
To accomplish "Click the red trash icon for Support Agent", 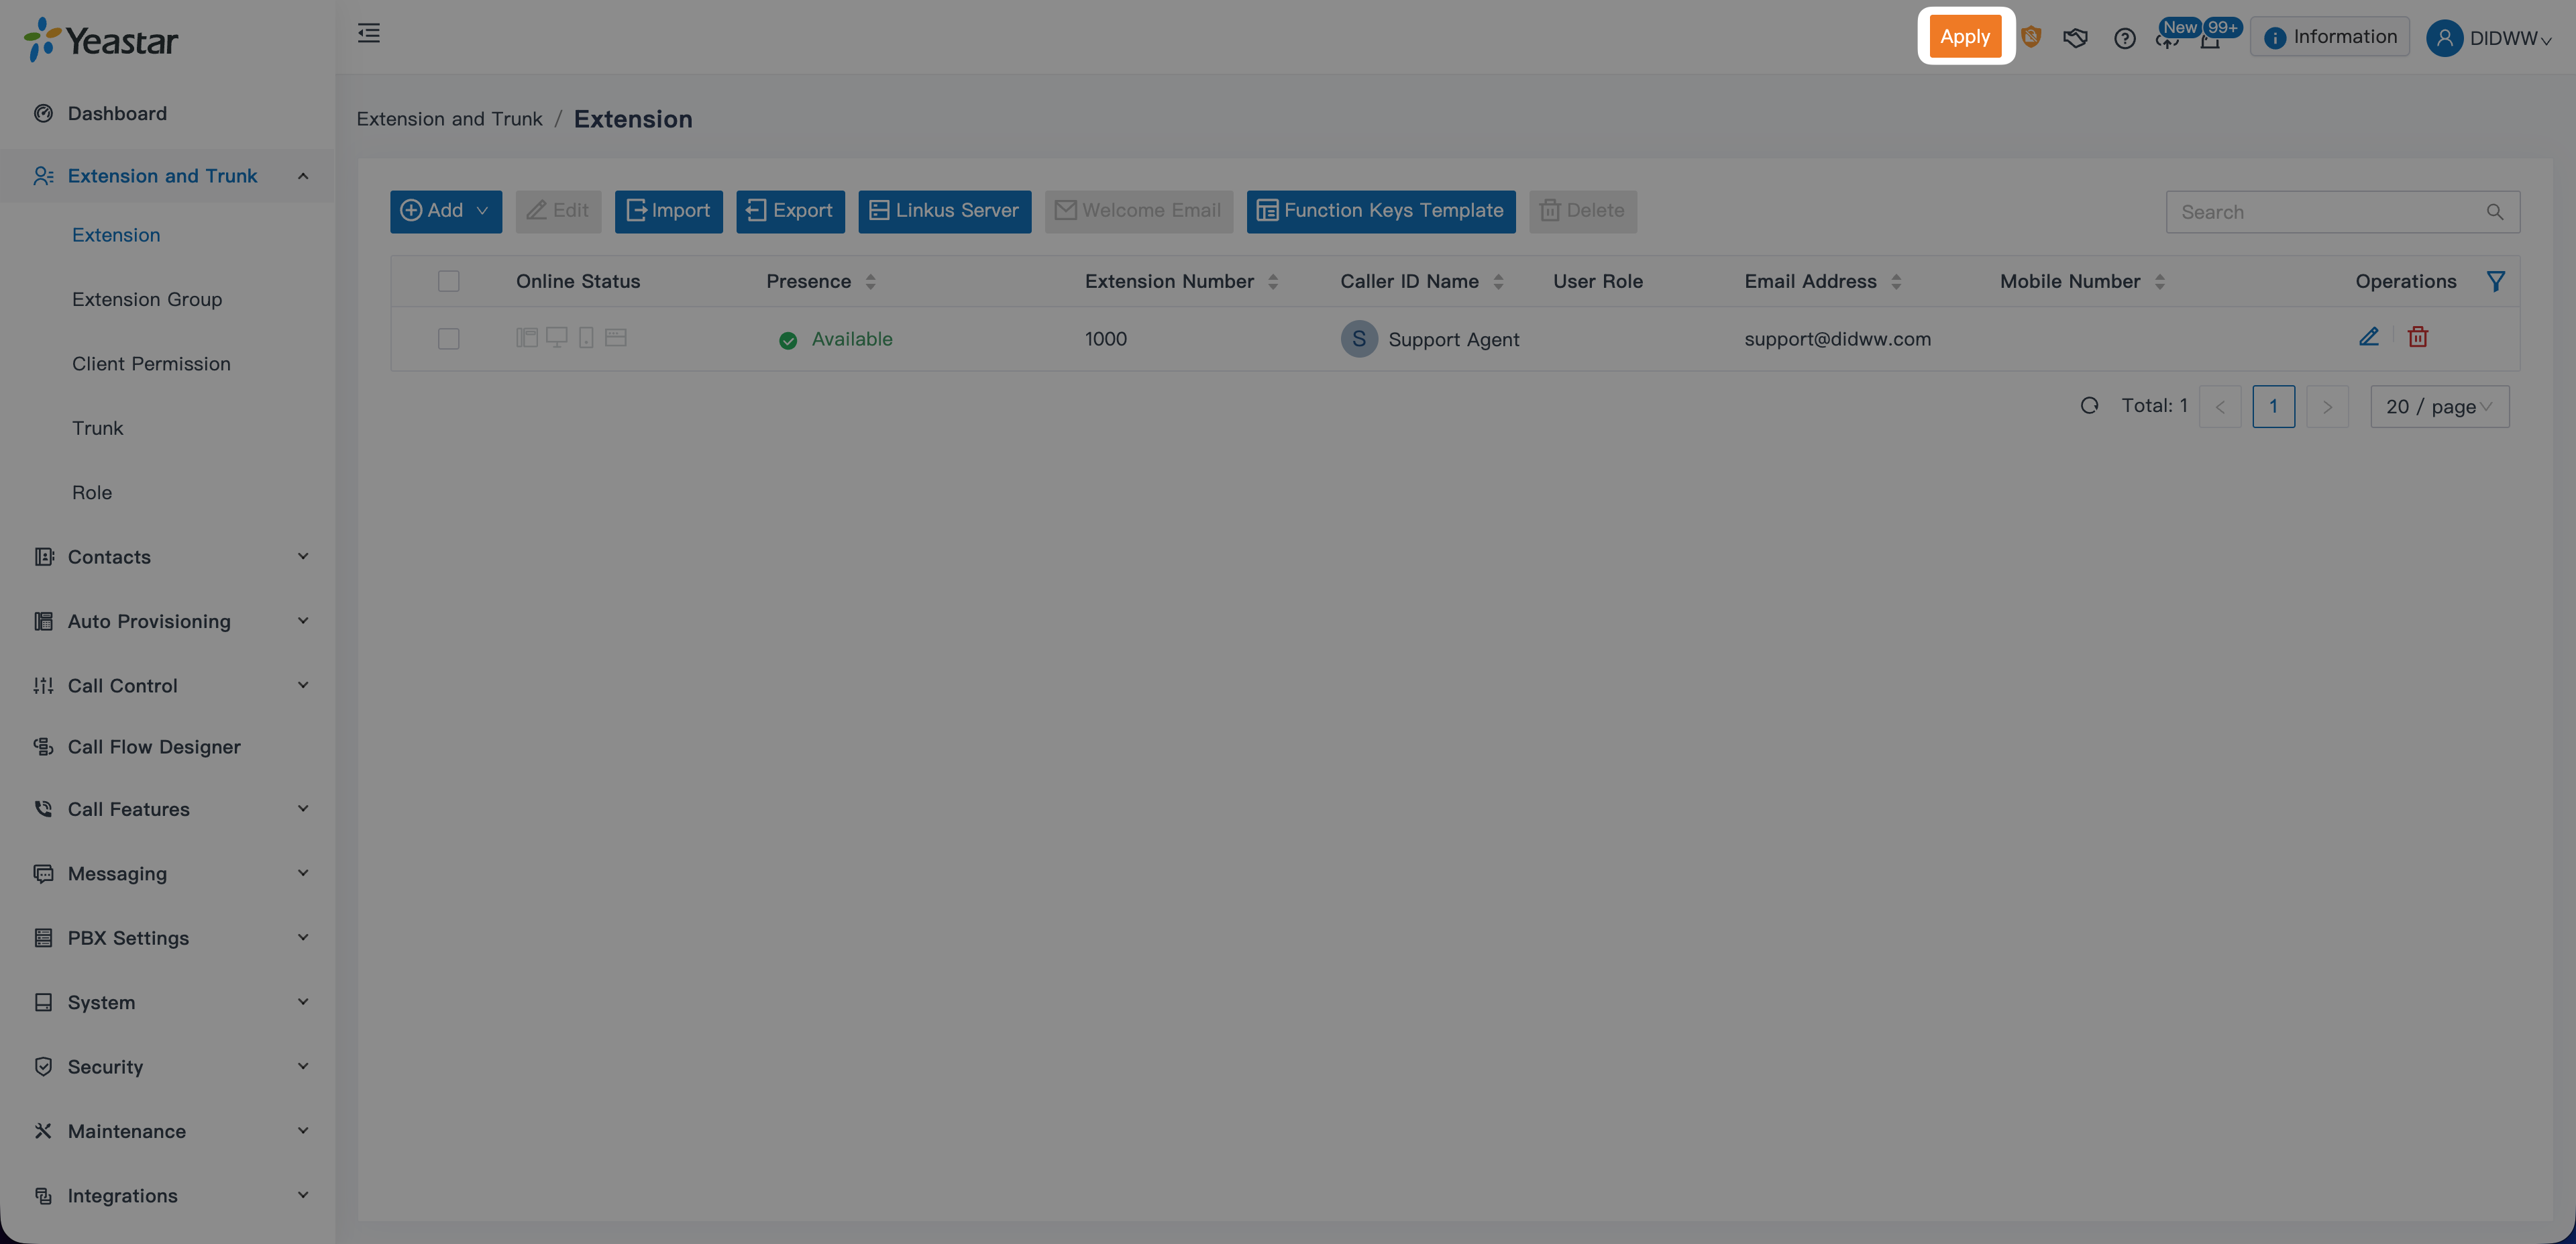I will 2417,337.
